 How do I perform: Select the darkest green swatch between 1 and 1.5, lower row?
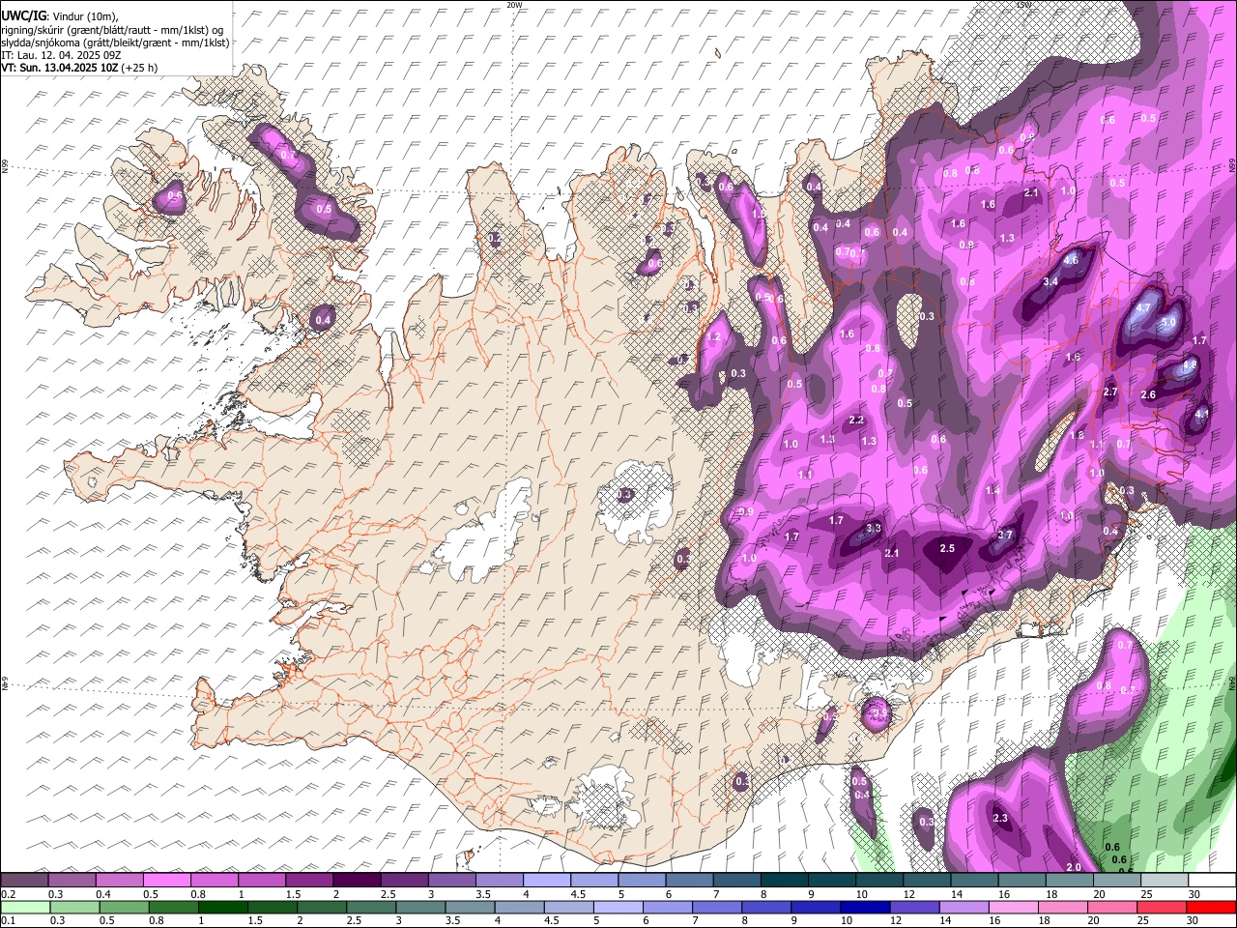click(x=222, y=908)
